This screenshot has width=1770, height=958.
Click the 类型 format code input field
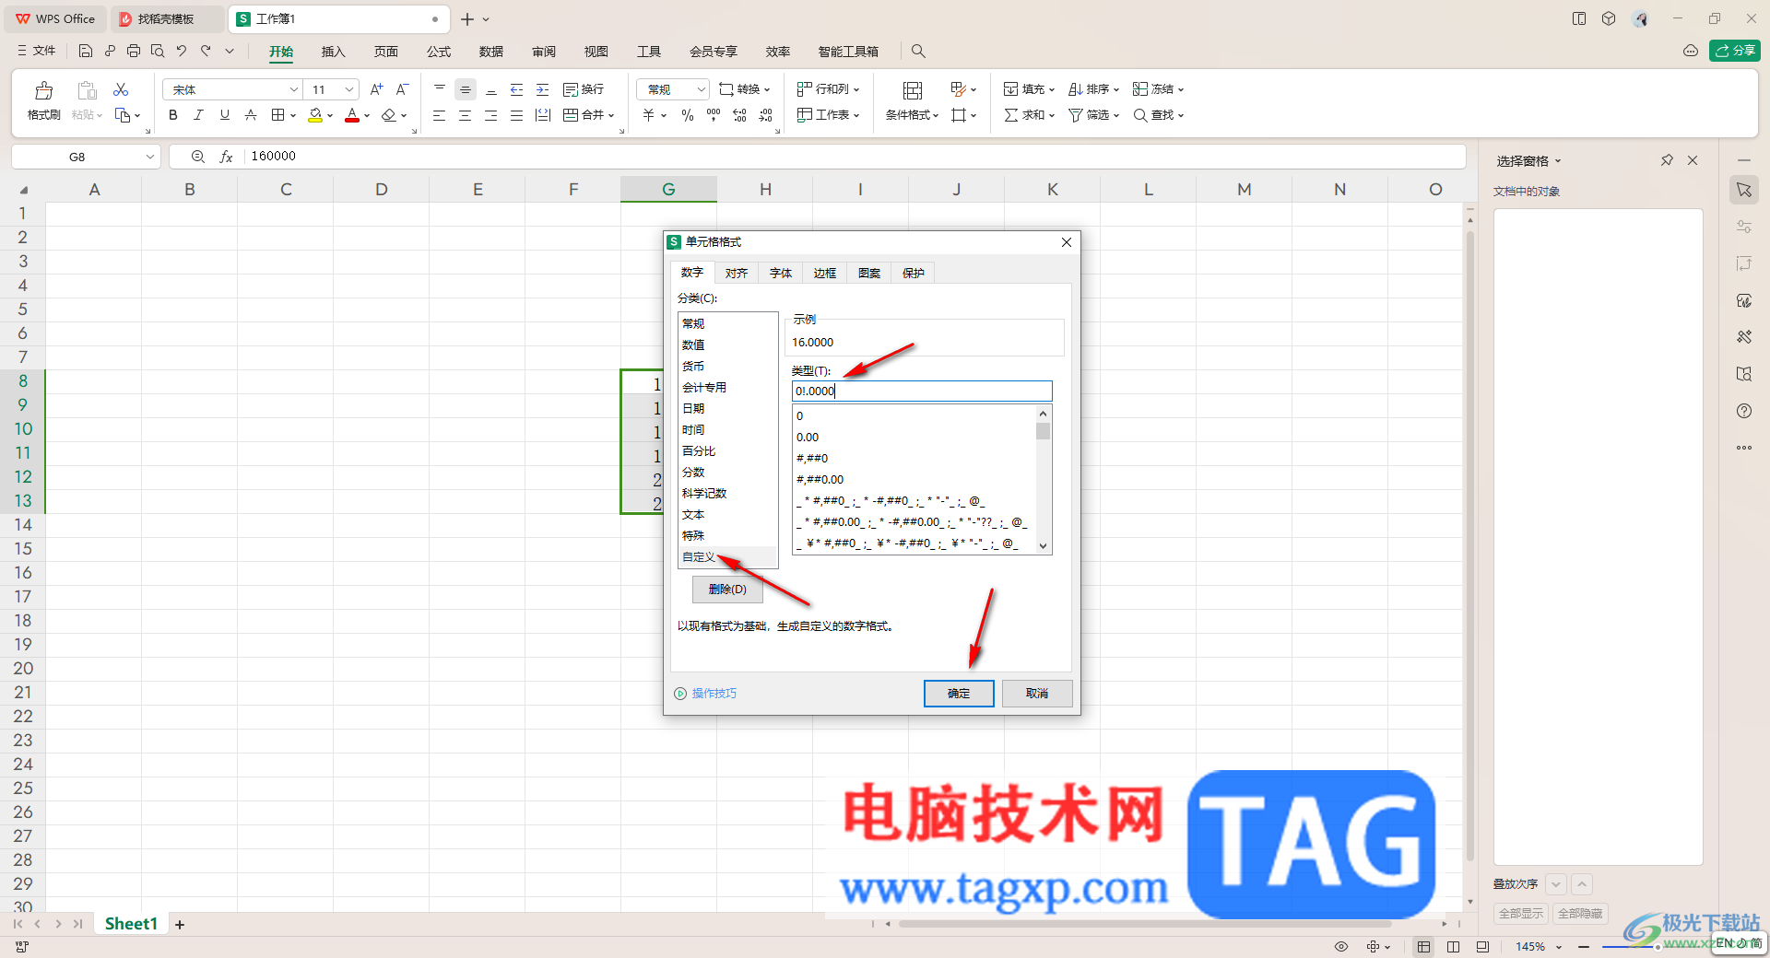[x=922, y=391]
